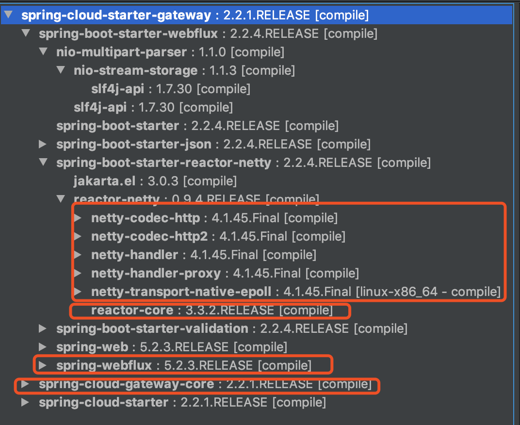520x425 pixels.
Task: Collapse the spring-cloud-starter-gateway root node
Action: (x=8, y=15)
